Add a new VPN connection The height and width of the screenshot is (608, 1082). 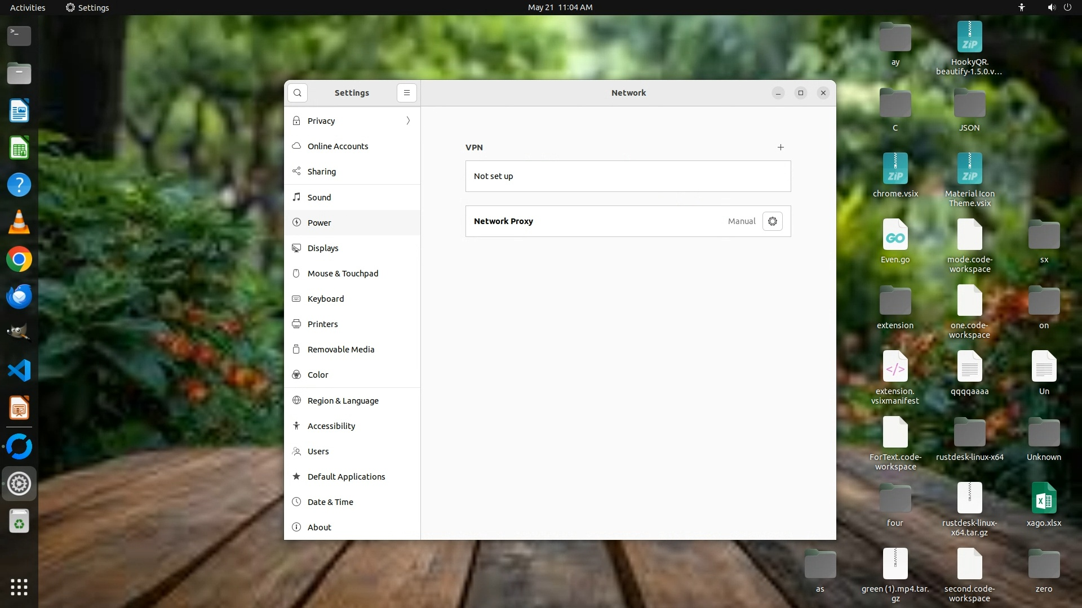coord(781,147)
